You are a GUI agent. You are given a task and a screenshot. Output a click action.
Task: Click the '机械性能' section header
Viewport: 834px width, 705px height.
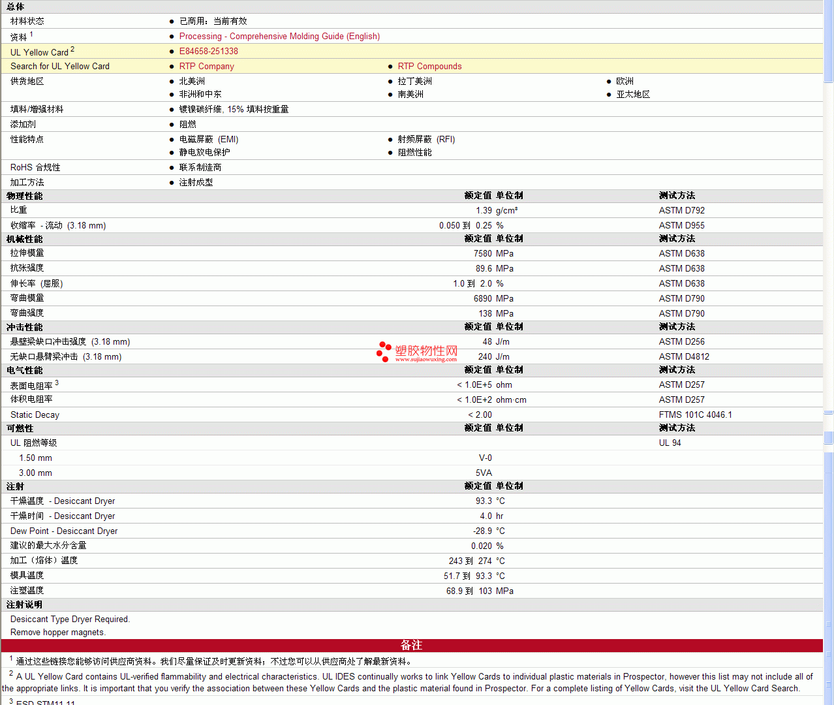25,239
